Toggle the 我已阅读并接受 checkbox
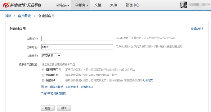 42,87
